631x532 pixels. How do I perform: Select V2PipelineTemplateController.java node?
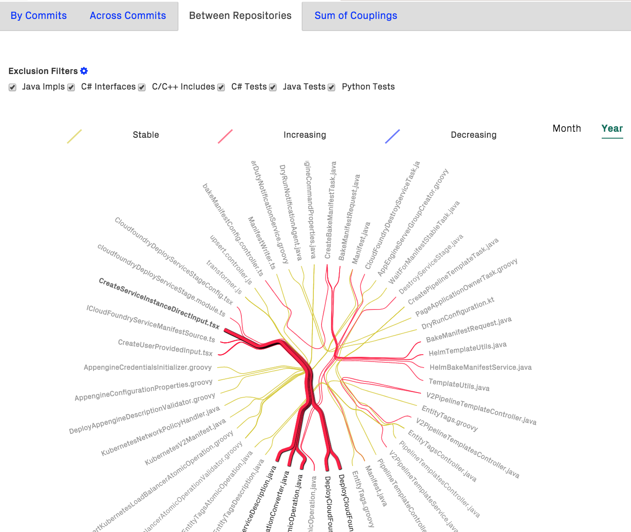(481, 408)
